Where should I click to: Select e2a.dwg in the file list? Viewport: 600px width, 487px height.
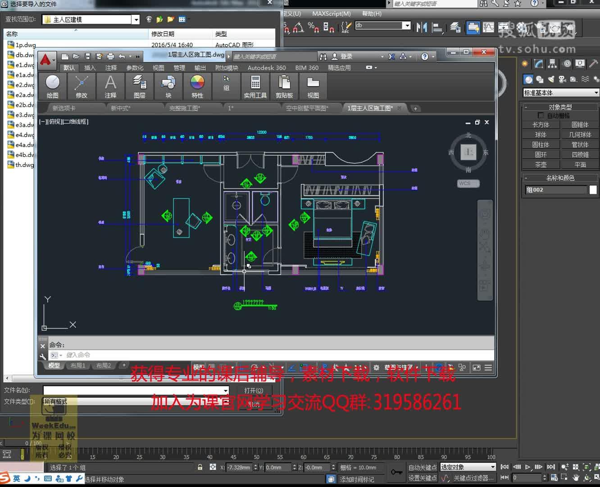point(24,95)
